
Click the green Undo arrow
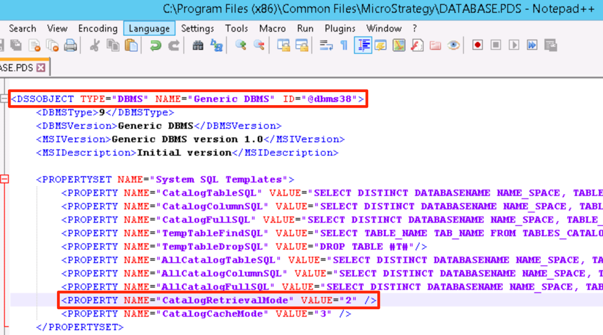155,45
